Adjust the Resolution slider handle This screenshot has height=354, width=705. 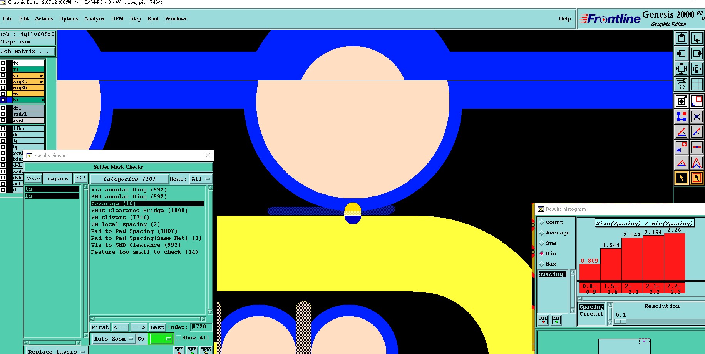[x=620, y=322]
